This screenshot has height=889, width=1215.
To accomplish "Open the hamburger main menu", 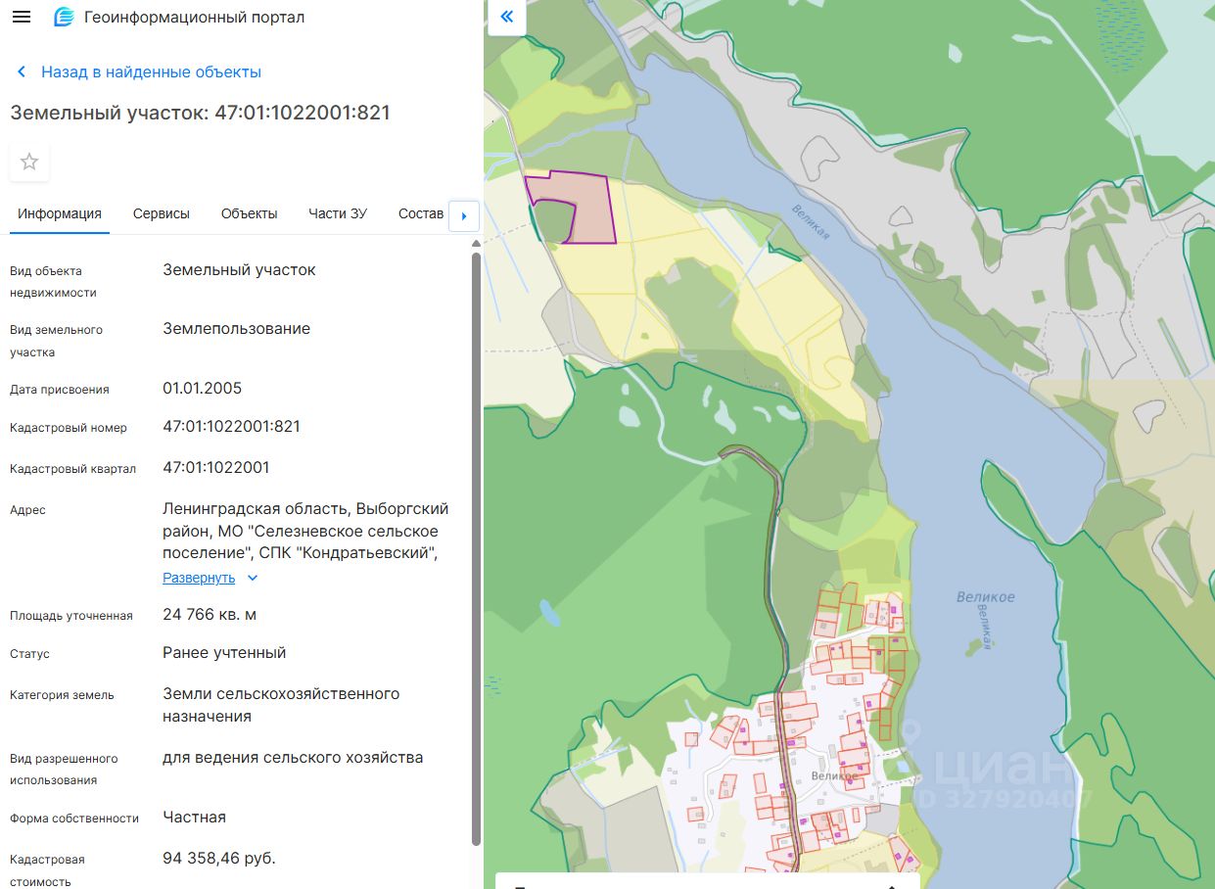I will click(x=22, y=18).
